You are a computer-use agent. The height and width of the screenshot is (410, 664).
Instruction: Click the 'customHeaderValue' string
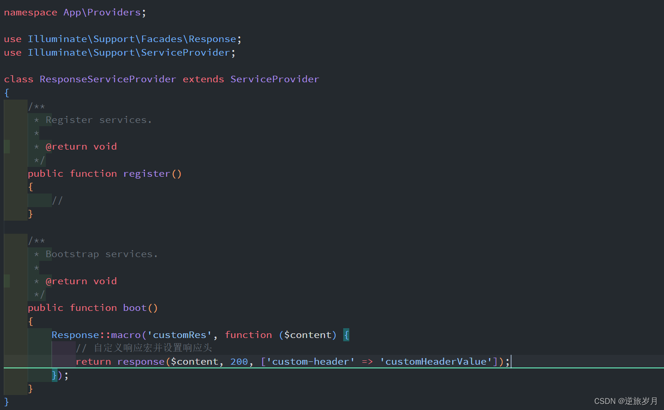(x=436, y=362)
